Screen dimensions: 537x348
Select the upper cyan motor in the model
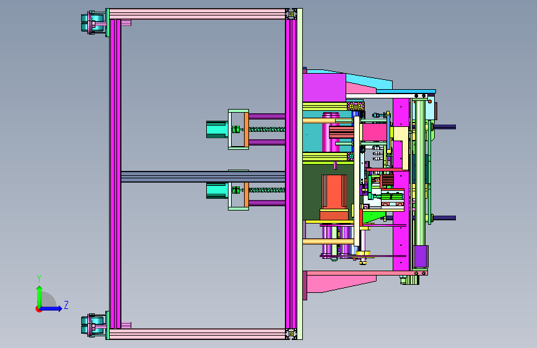coord(217,129)
